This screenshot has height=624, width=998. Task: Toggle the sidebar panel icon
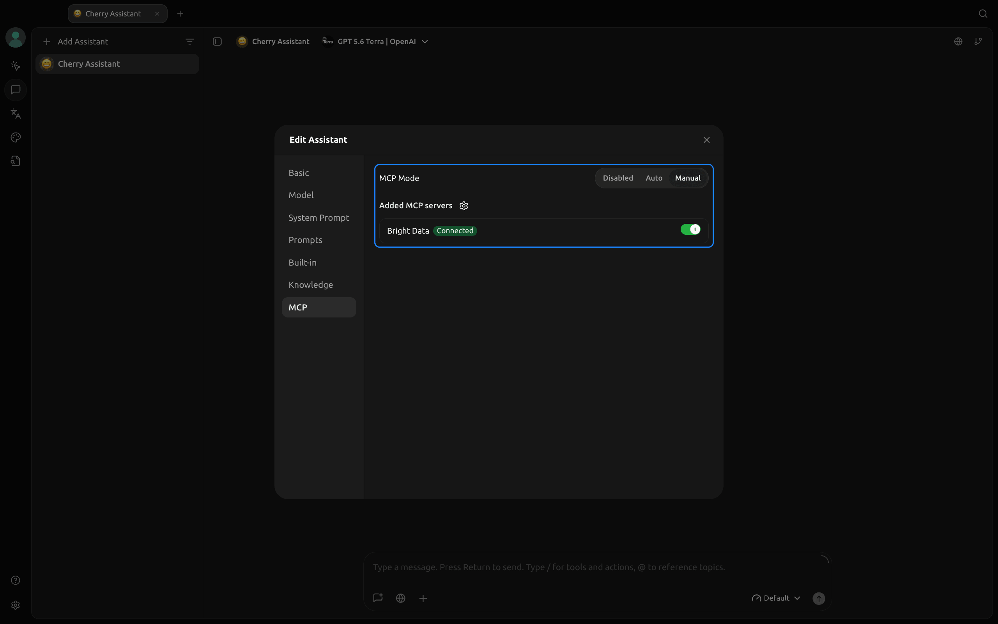[x=217, y=42]
